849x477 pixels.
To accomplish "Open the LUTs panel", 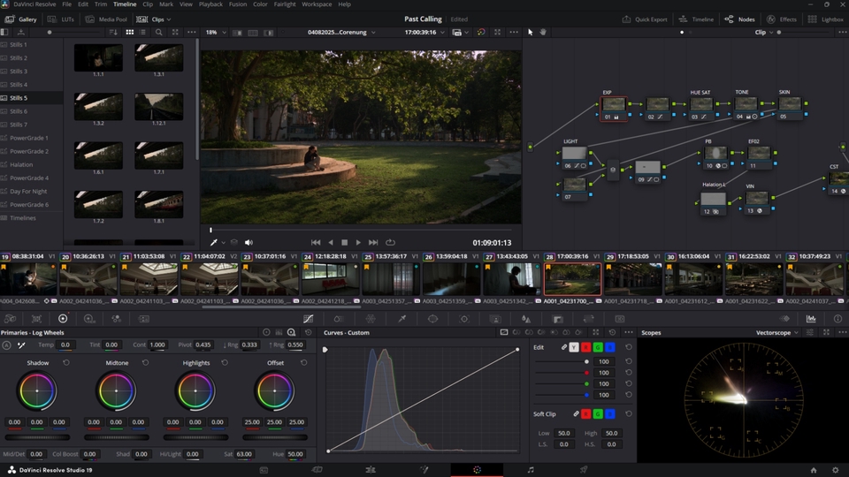I will click(61, 19).
